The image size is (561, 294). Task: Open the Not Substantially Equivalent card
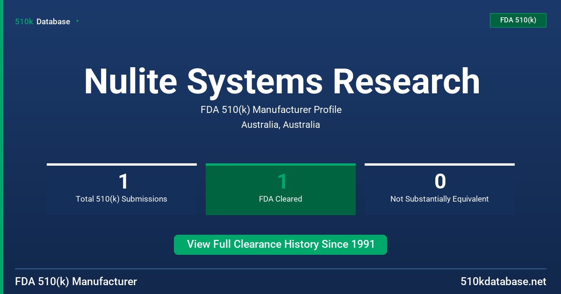point(439,189)
